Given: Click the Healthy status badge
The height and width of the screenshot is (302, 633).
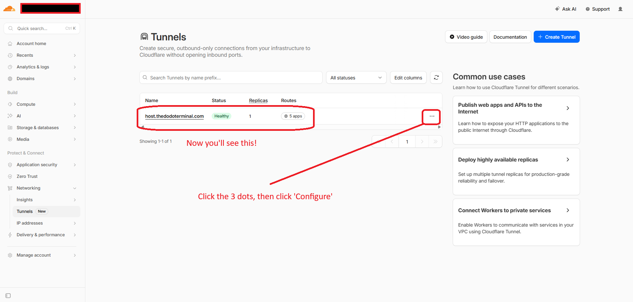Looking at the screenshot, I should (x=222, y=116).
